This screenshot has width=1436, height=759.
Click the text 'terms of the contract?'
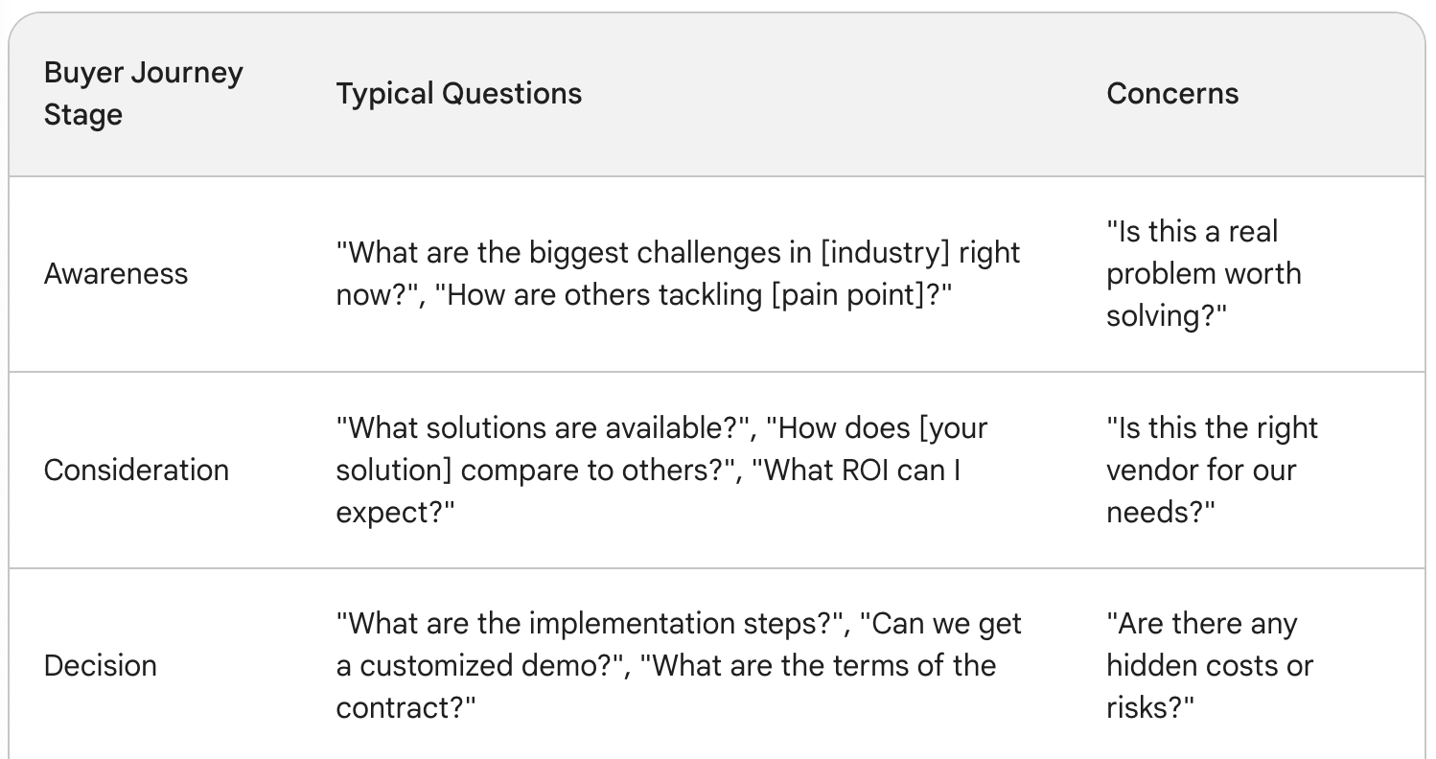coord(666,687)
